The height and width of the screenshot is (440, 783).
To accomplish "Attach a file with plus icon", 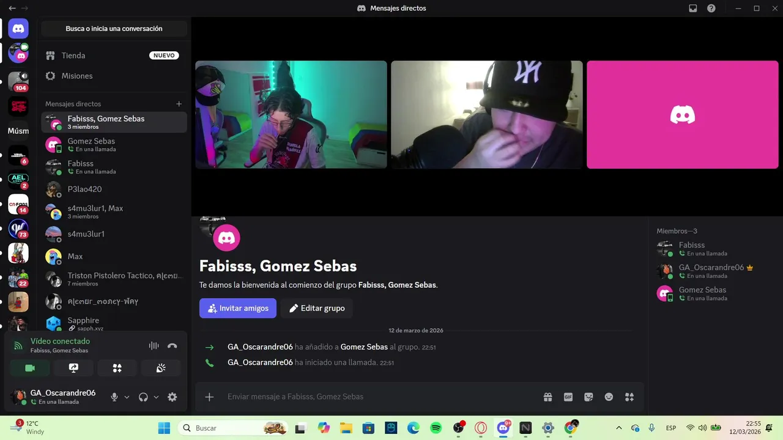I will point(209,397).
